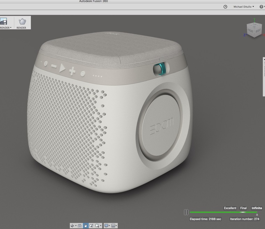The height and width of the screenshot is (229, 265).
Task: Select the Zoom Window/Fit tool
Action: pos(97,226)
